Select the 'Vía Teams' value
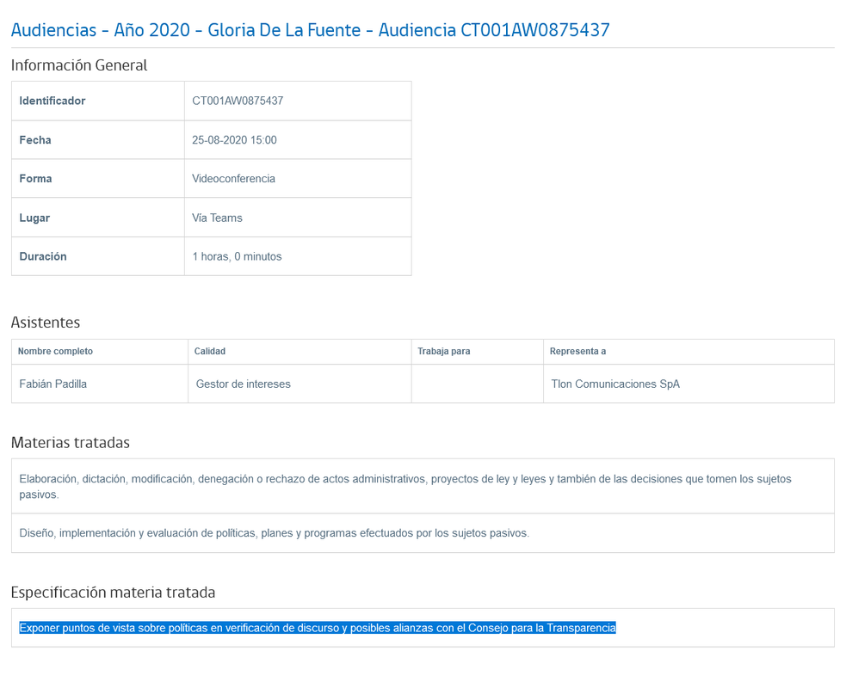The height and width of the screenshot is (688, 846). tap(217, 218)
